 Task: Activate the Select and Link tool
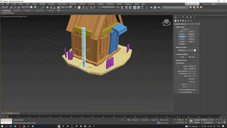pos(11,7)
